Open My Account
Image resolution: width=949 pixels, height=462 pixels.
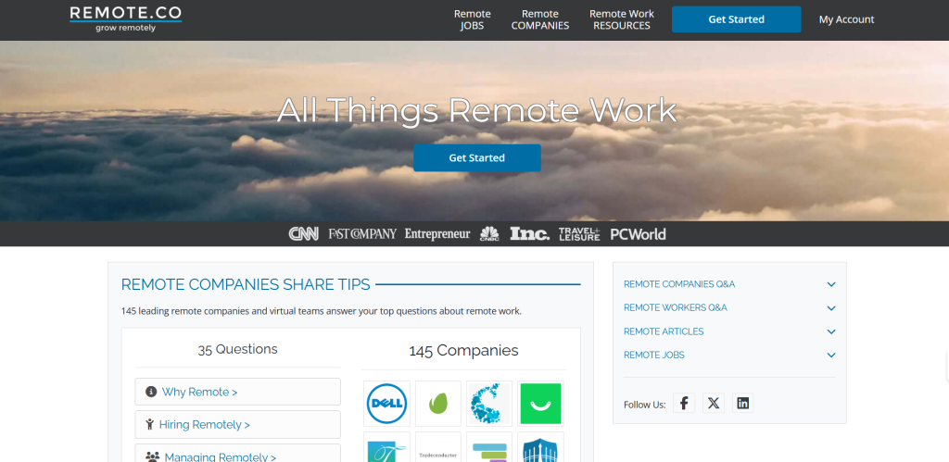[846, 19]
